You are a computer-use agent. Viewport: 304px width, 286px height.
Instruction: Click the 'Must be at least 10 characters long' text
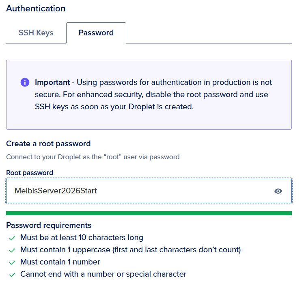pyautogui.click(x=82, y=238)
